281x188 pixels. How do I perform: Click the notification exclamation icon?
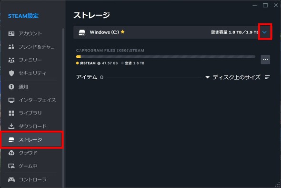11,87
